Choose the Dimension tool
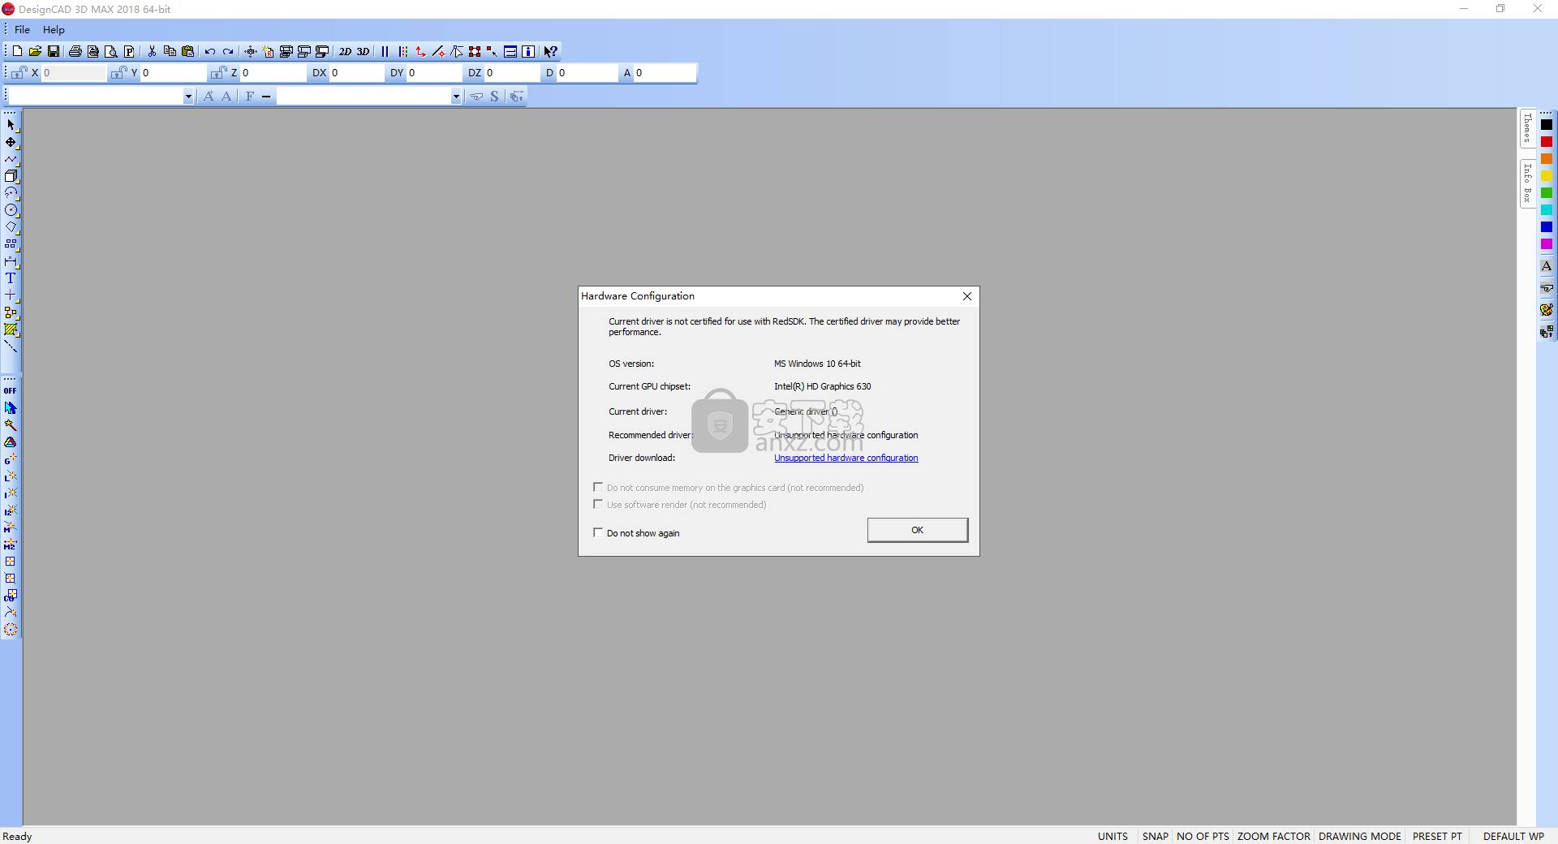This screenshot has width=1558, height=844. (x=11, y=261)
